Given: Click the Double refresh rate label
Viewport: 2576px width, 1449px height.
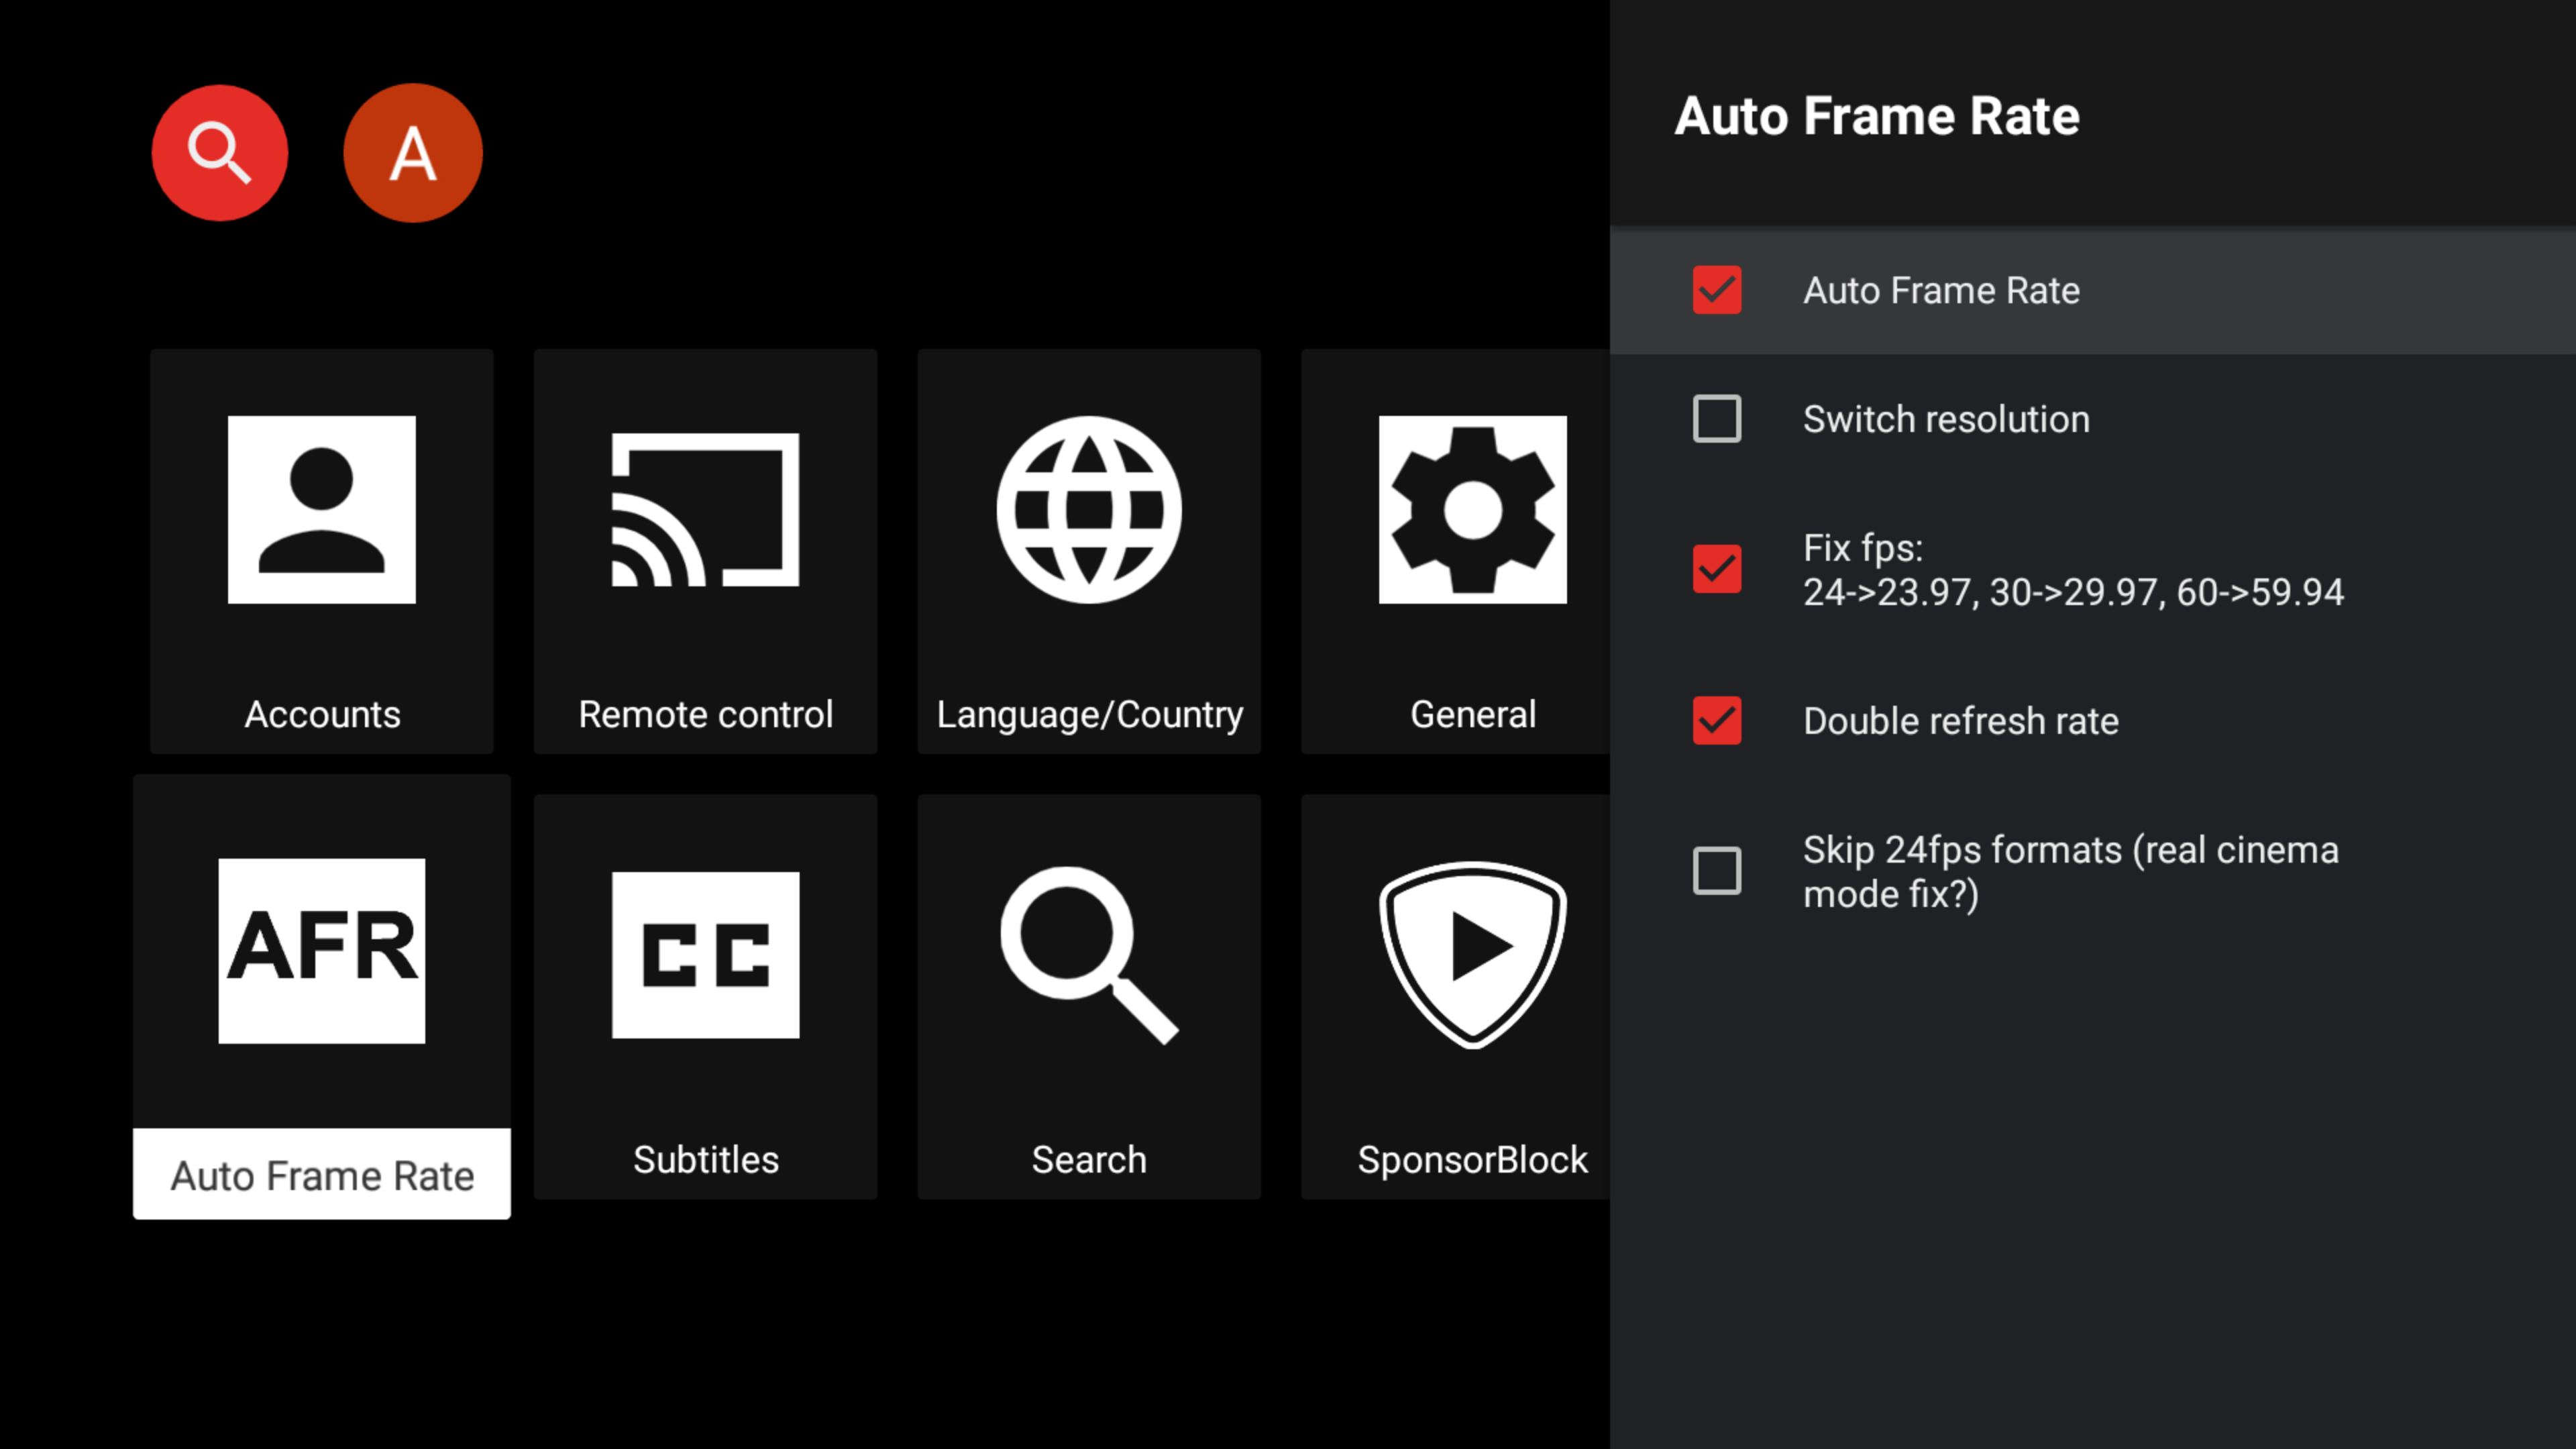Looking at the screenshot, I should 1961,721.
